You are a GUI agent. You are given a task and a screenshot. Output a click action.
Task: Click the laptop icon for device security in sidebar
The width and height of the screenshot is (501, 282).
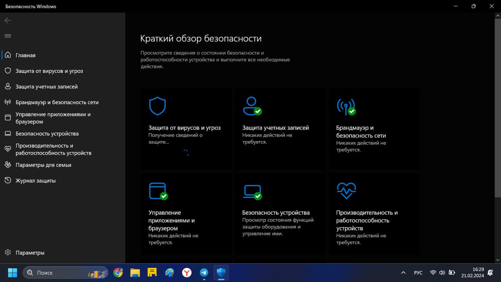8,134
